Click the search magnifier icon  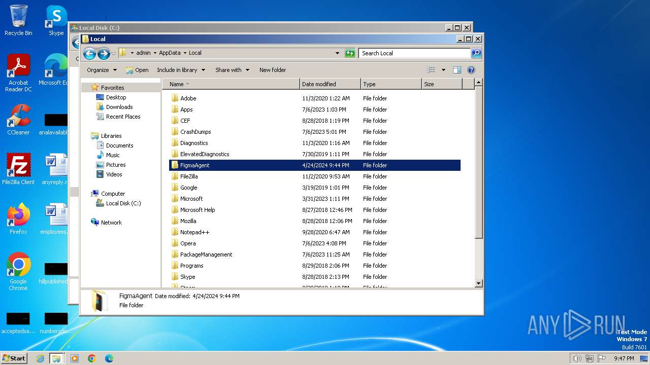[x=476, y=53]
